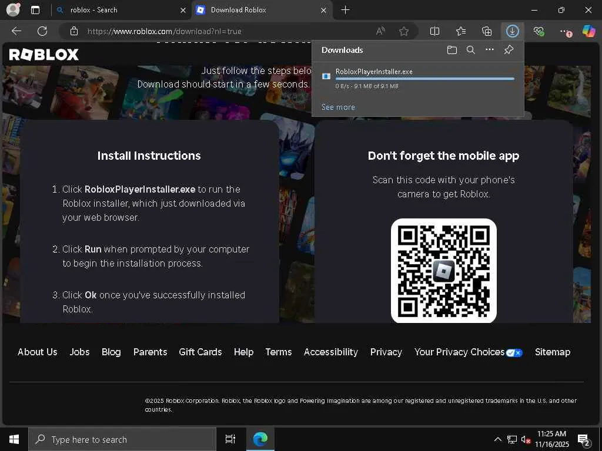602x451 pixels.
Task: Show hidden system tray icons
Action: click(x=497, y=439)
